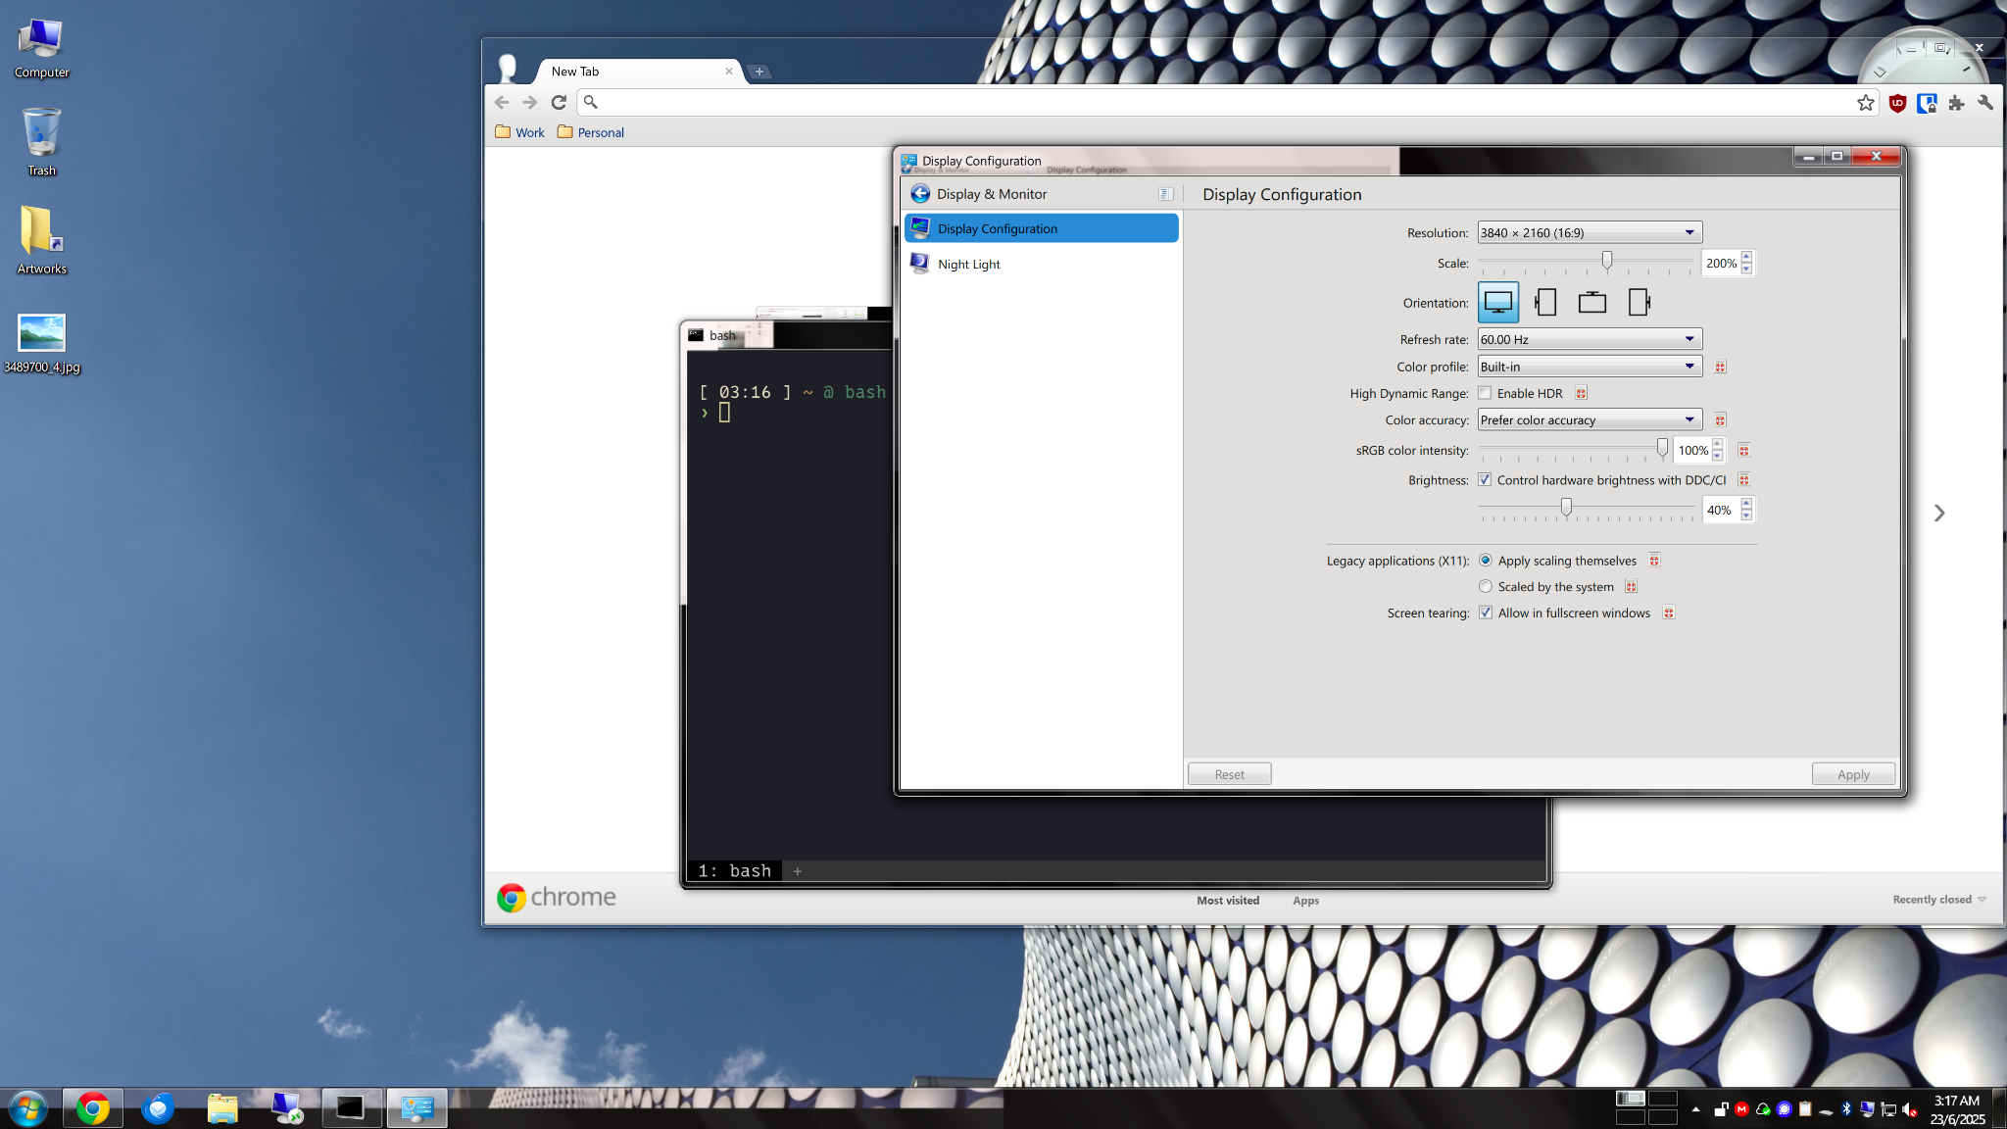
Task: Expand the Refresh rate dropdown
Action: click(x=1589, y=339)
